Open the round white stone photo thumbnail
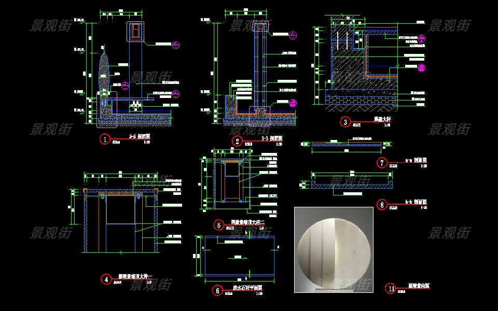The image size is (498, 311). click(334, 249)
